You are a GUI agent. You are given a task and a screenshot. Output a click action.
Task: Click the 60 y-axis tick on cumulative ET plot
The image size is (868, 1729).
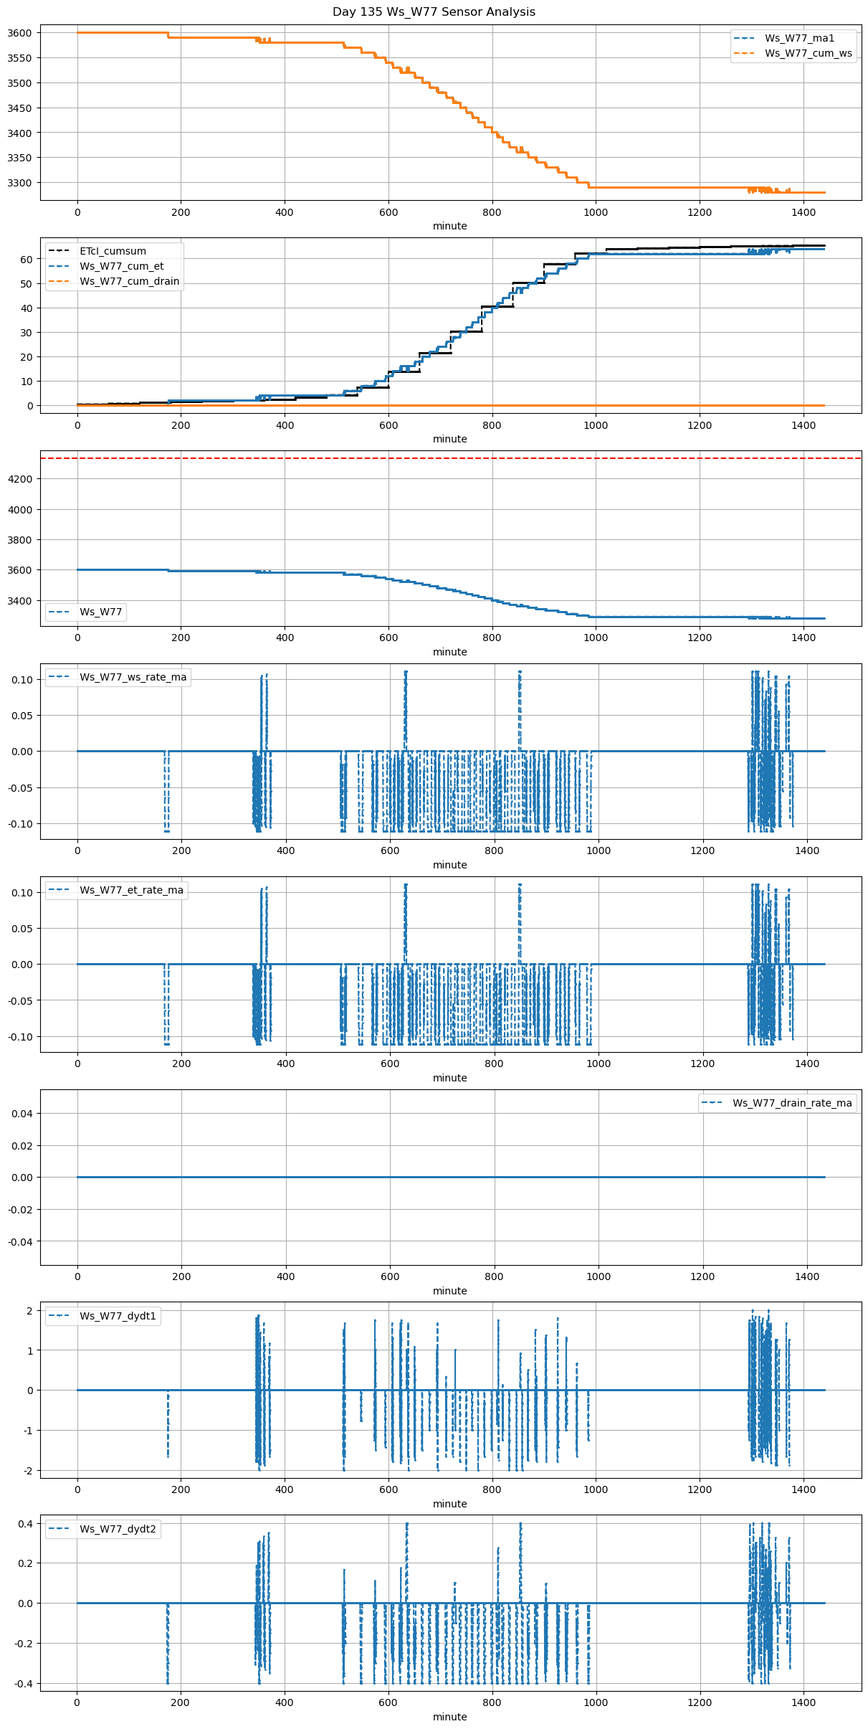(26, 260)
